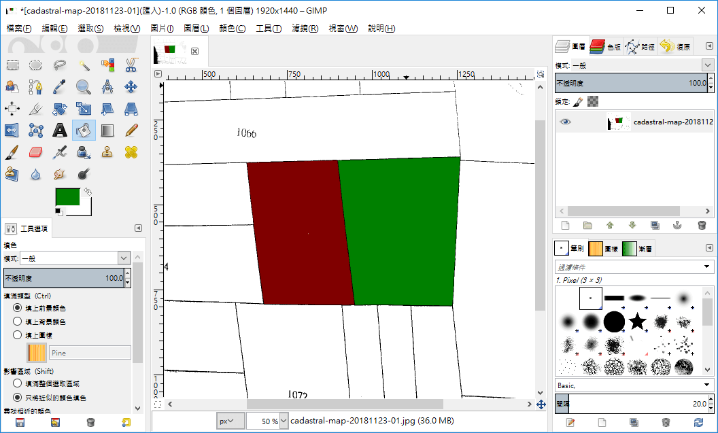Select the 填上圖樣 radio button
Viewport: 718px width, 433px height.
point(18,334)
